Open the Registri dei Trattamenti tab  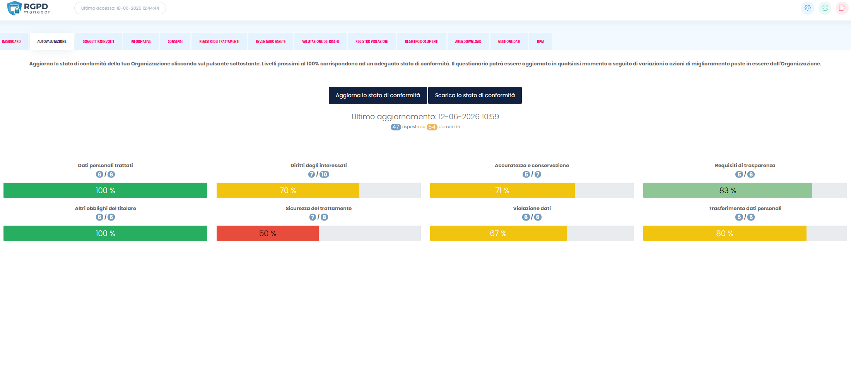click(x=219, y=41)
